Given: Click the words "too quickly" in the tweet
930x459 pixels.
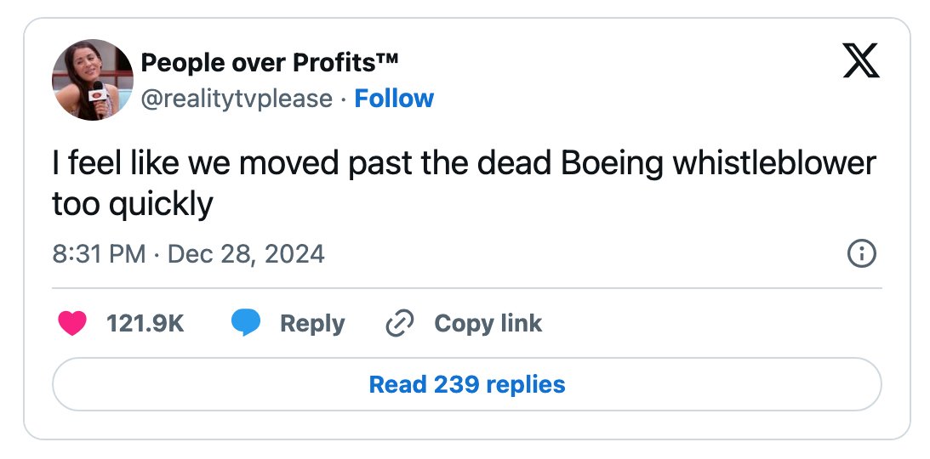Looking at the screenshot, I should 132,206.
